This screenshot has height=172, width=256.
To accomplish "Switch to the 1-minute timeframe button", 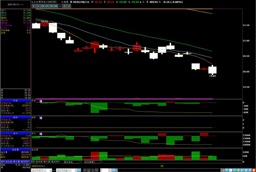I will point(34,6).
